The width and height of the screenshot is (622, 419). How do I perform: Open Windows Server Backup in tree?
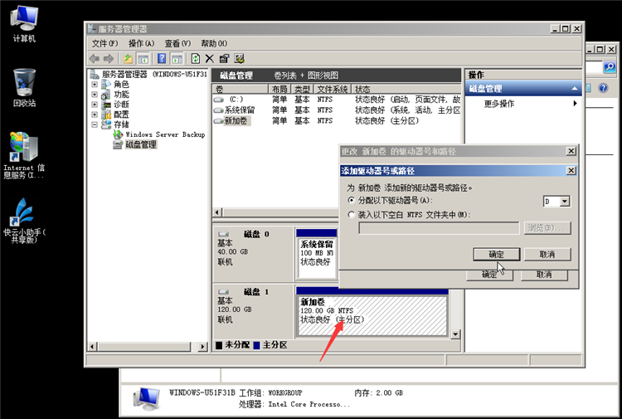(x=164, y=134)
